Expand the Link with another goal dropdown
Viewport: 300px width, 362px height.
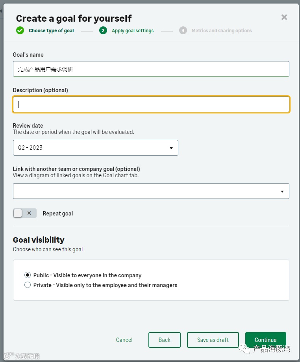[151, 191]
